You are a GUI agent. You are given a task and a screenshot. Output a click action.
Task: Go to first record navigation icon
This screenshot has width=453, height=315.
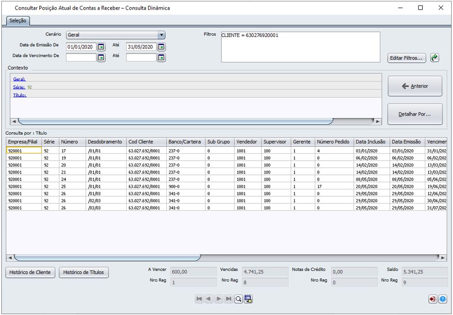tap(199, 299)
